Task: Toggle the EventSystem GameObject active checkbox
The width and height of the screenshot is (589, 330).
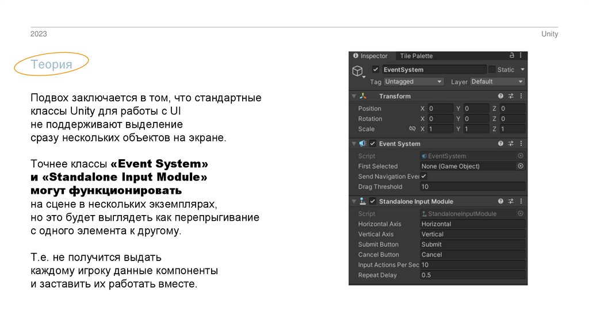Action: pyautogui.click(x=375, y=70)
